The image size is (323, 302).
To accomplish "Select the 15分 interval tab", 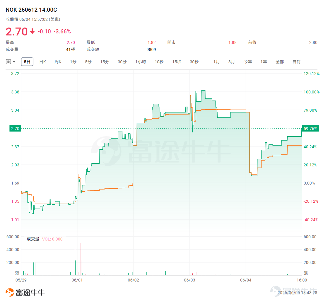I will coord(105,62).
